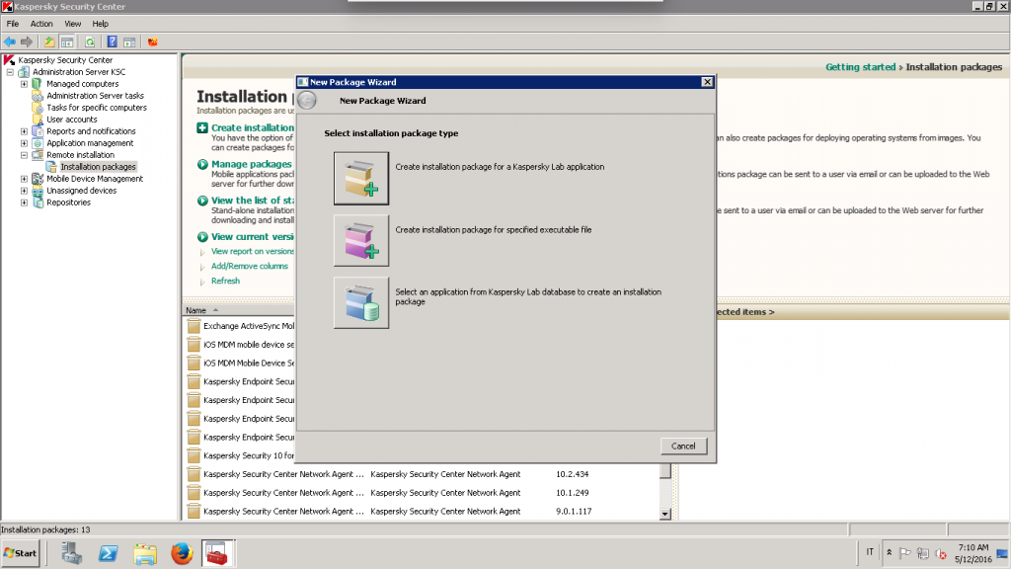Open the Manage packages link
Image resolution: width=1011 pixels, height=569 pixels.
coord(252,164)
